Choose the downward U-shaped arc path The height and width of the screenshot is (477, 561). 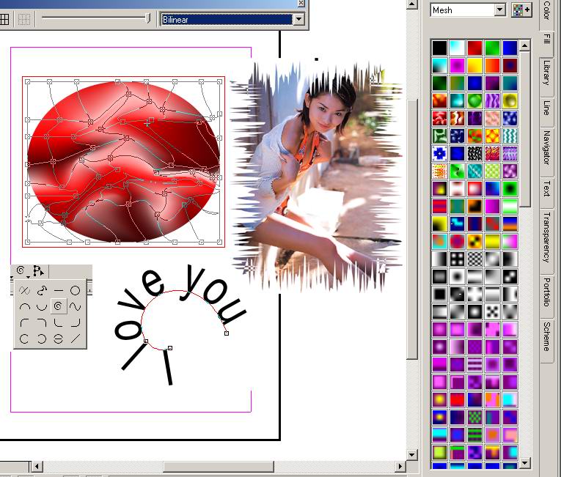coord(42,306)
